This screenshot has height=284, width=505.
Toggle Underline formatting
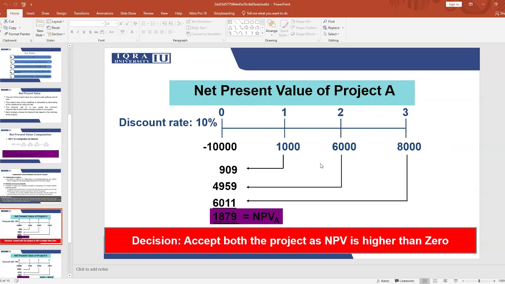click(84, 32)
